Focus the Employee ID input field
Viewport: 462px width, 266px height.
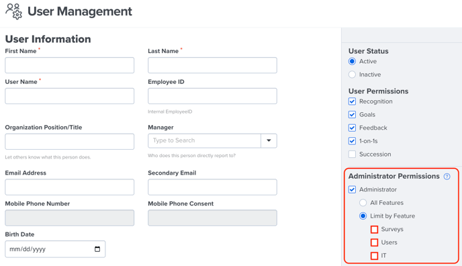[212, 96]
